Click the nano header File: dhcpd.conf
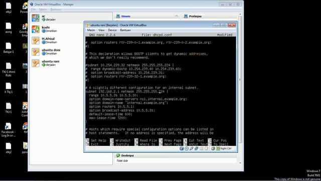This screenshot has height=181, width=321. tap(156, 35)
